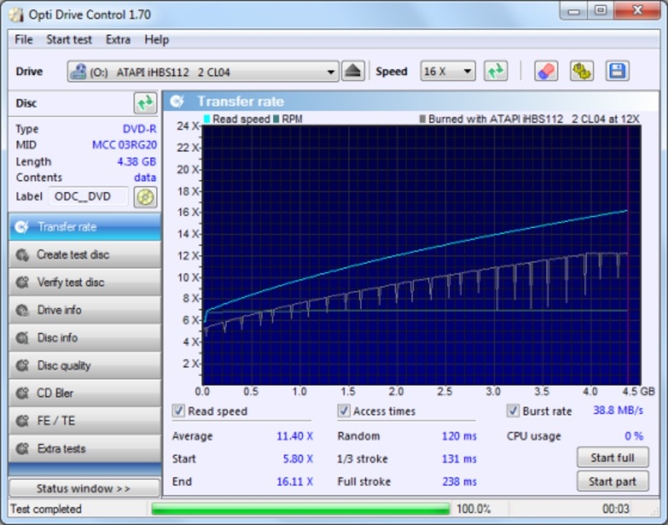Toggle the Burst rate checkbox
The width and height of the screenshot is (668, 525).
pyautogui.click(x=514, y=411)
